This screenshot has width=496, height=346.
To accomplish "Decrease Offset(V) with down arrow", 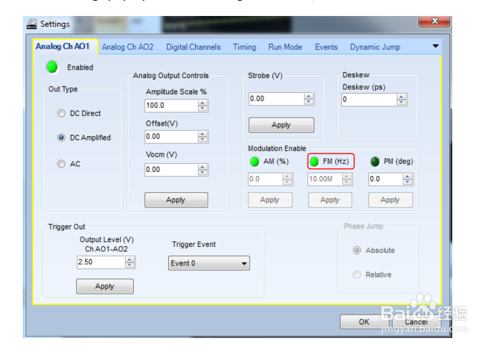I will 203,139.
